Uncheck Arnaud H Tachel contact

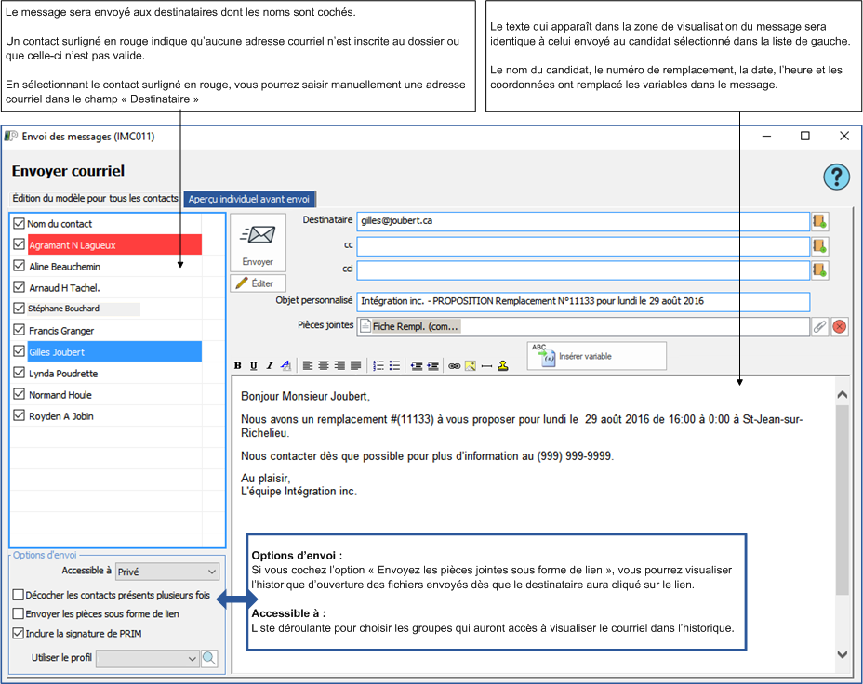[19, 287]
